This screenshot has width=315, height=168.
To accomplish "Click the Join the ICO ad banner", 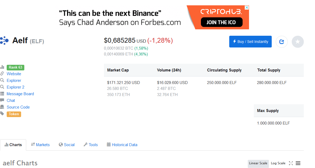I will tap(221, 22).
